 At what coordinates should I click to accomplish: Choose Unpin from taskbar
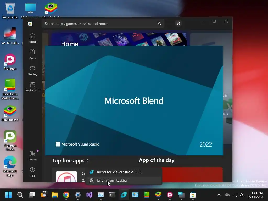(124, 180)
